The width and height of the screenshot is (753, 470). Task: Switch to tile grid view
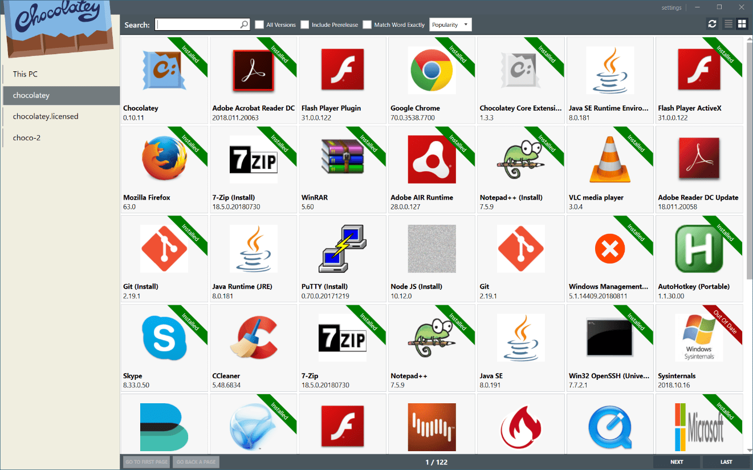click(x=742, y=24)
